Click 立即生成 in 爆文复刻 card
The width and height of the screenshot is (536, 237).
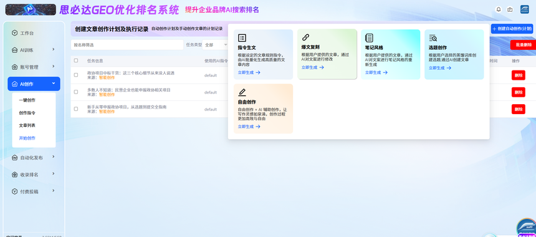click(313, 67)
